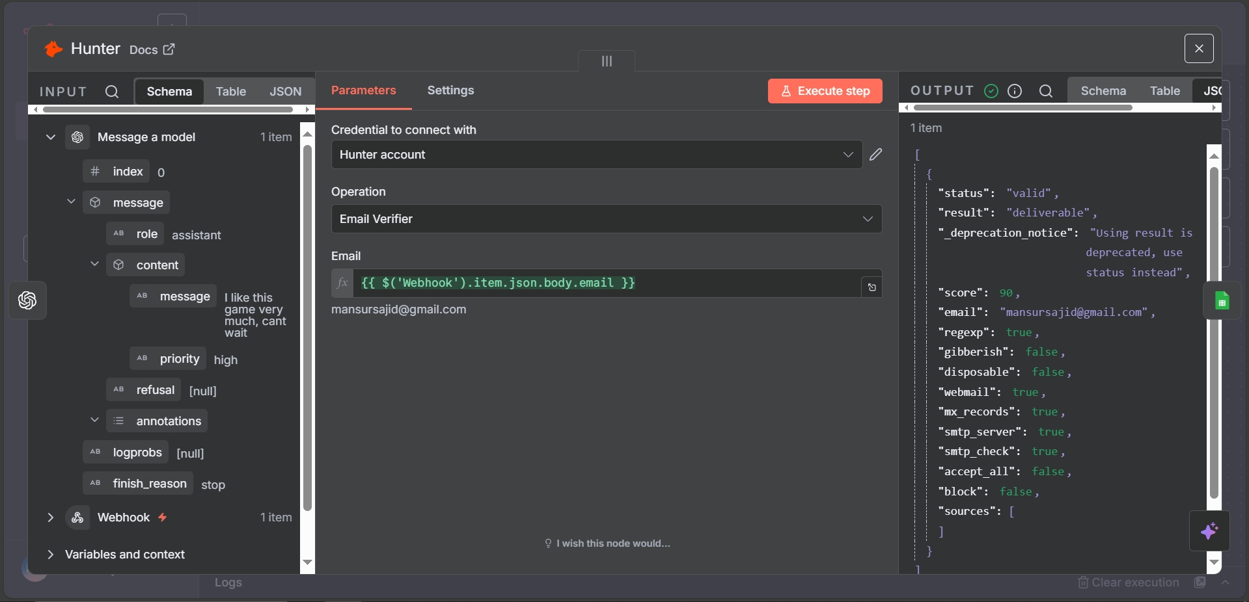
Task: Run the Execute step button
Action: [825, 91]
